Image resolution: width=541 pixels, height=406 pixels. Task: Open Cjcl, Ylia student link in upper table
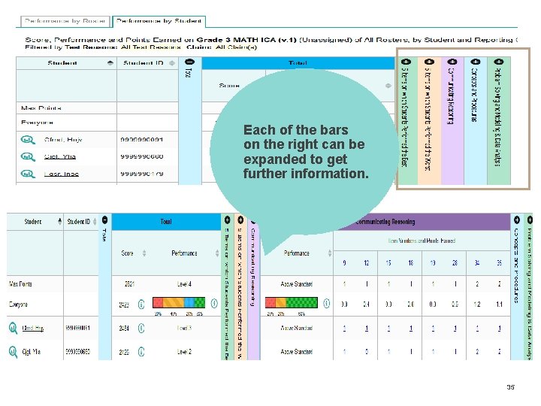(x=59, y=156)
